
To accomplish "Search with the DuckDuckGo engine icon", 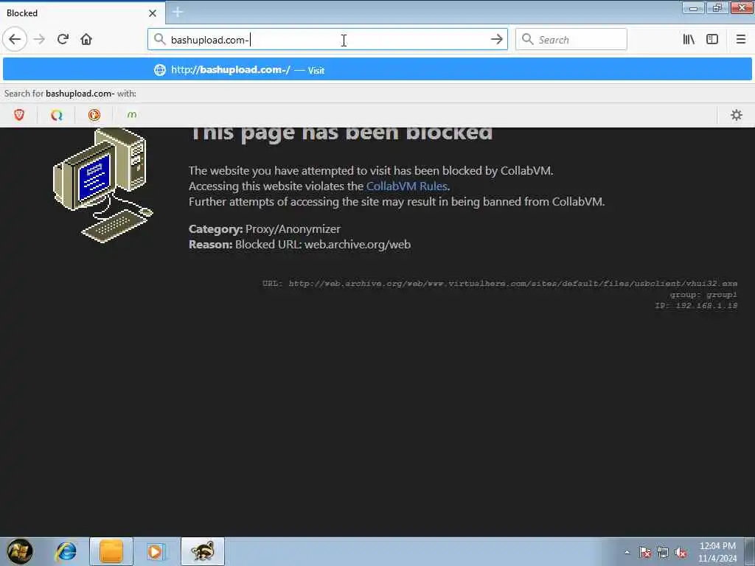I will [x=94, y=114].
